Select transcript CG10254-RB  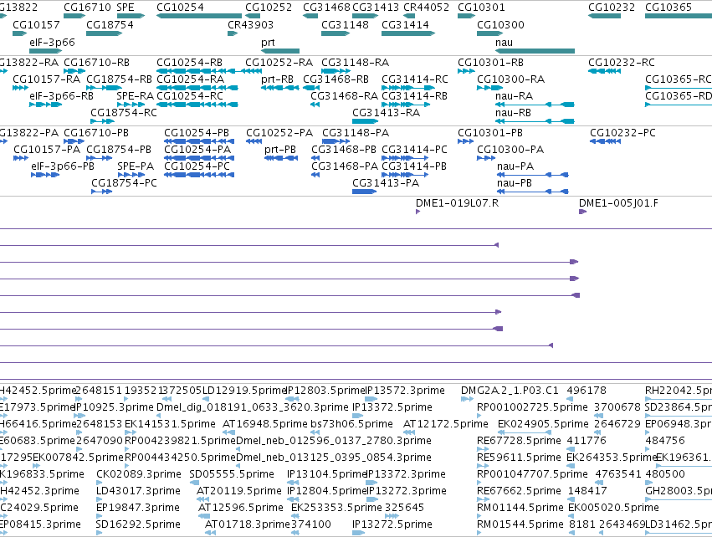pyautogui.click(x=189, y=62)
